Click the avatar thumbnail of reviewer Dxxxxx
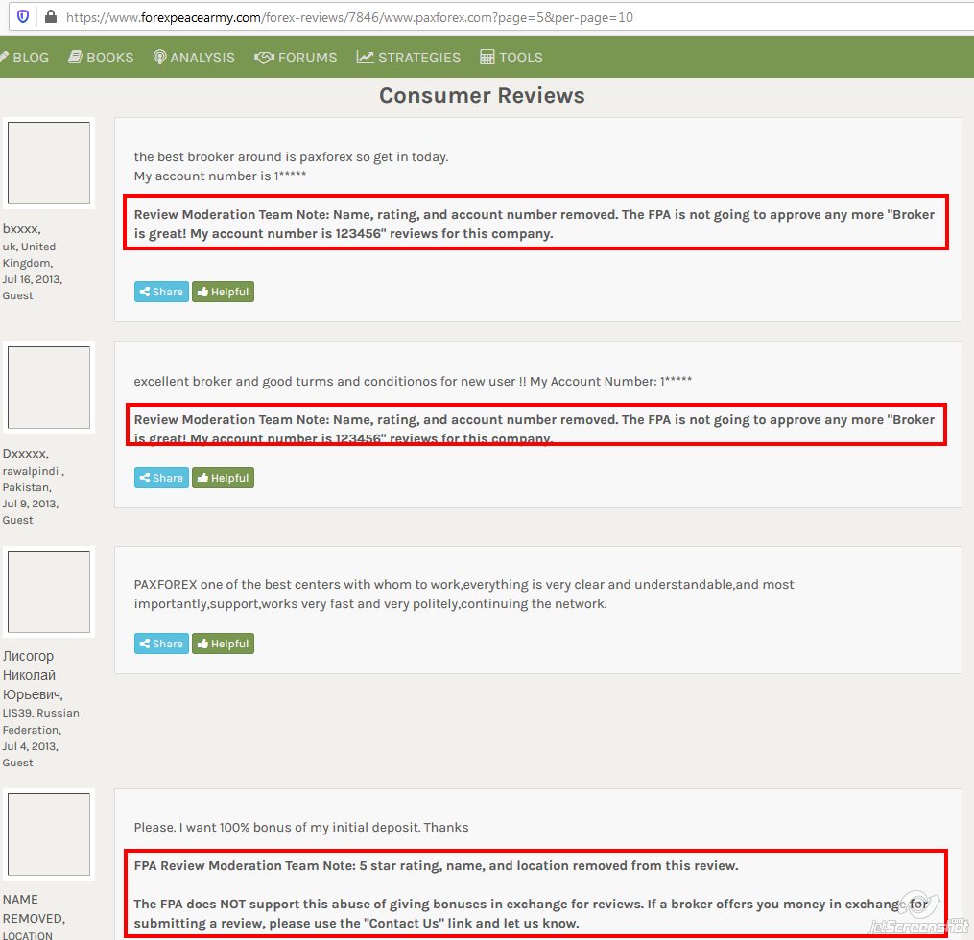Image resolution: width=974 pixels, height=940 pixels. [48, 388]
